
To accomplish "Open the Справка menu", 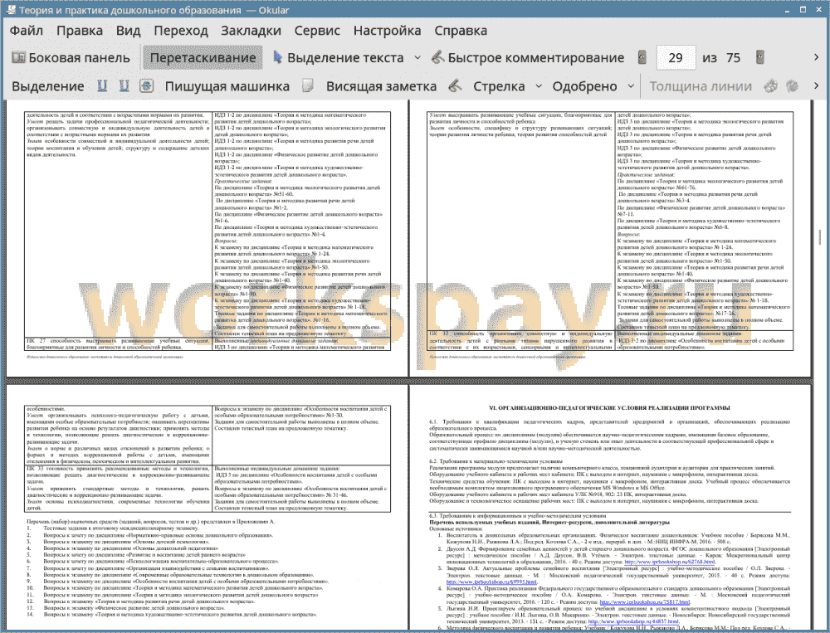I will pos(461,31).
